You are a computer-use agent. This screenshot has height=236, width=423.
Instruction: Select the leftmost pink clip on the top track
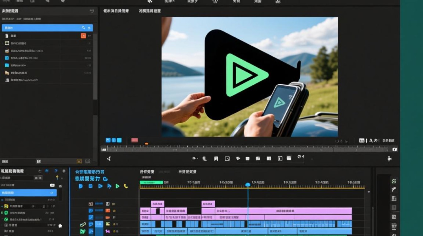(157, 204)
